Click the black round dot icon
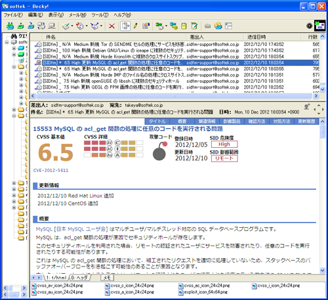The height and width of the screenshot is (300, 328). tap(309, 26)
